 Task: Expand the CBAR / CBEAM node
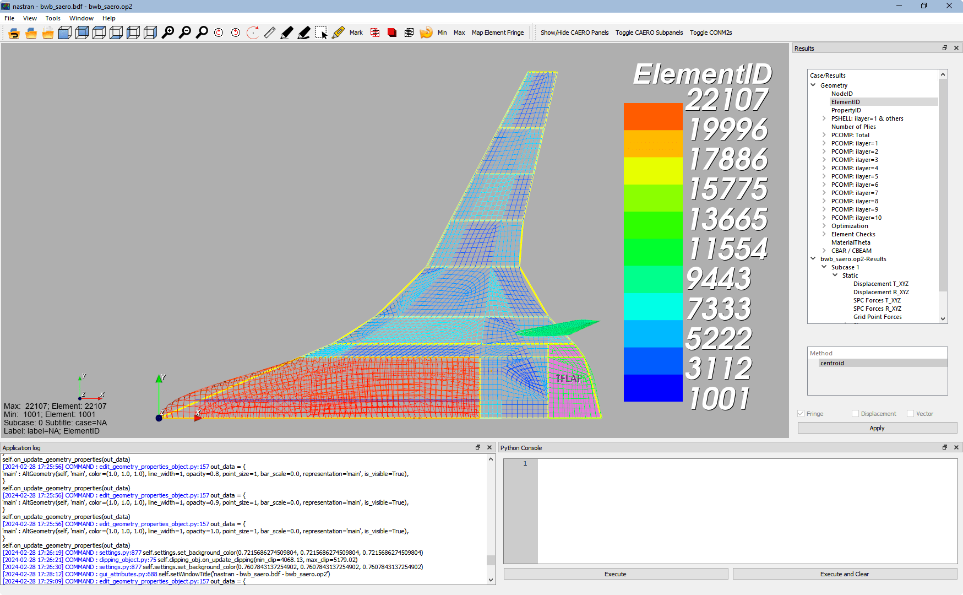click(824, 251)
